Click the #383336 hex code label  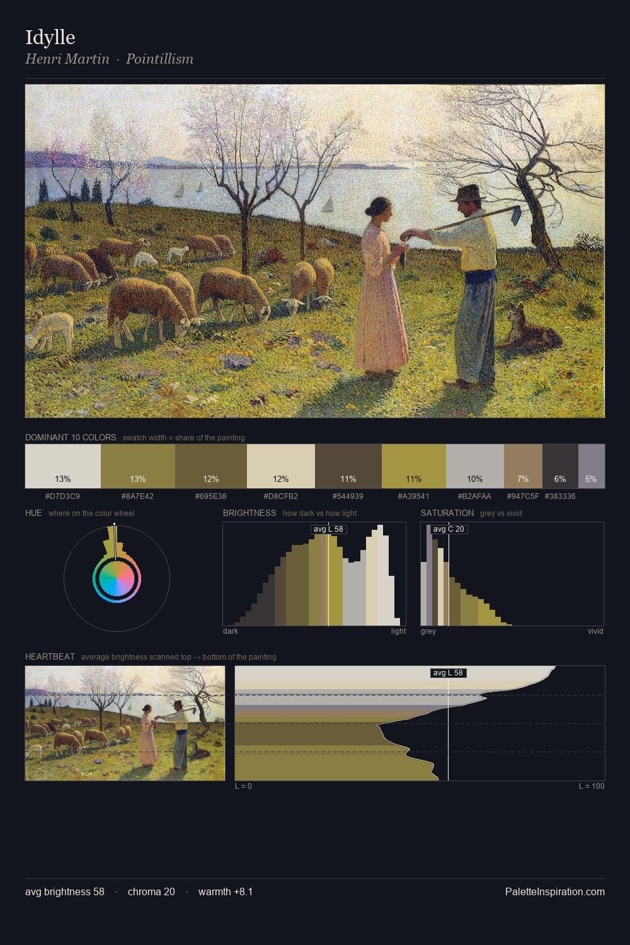(x=560, y=496)
